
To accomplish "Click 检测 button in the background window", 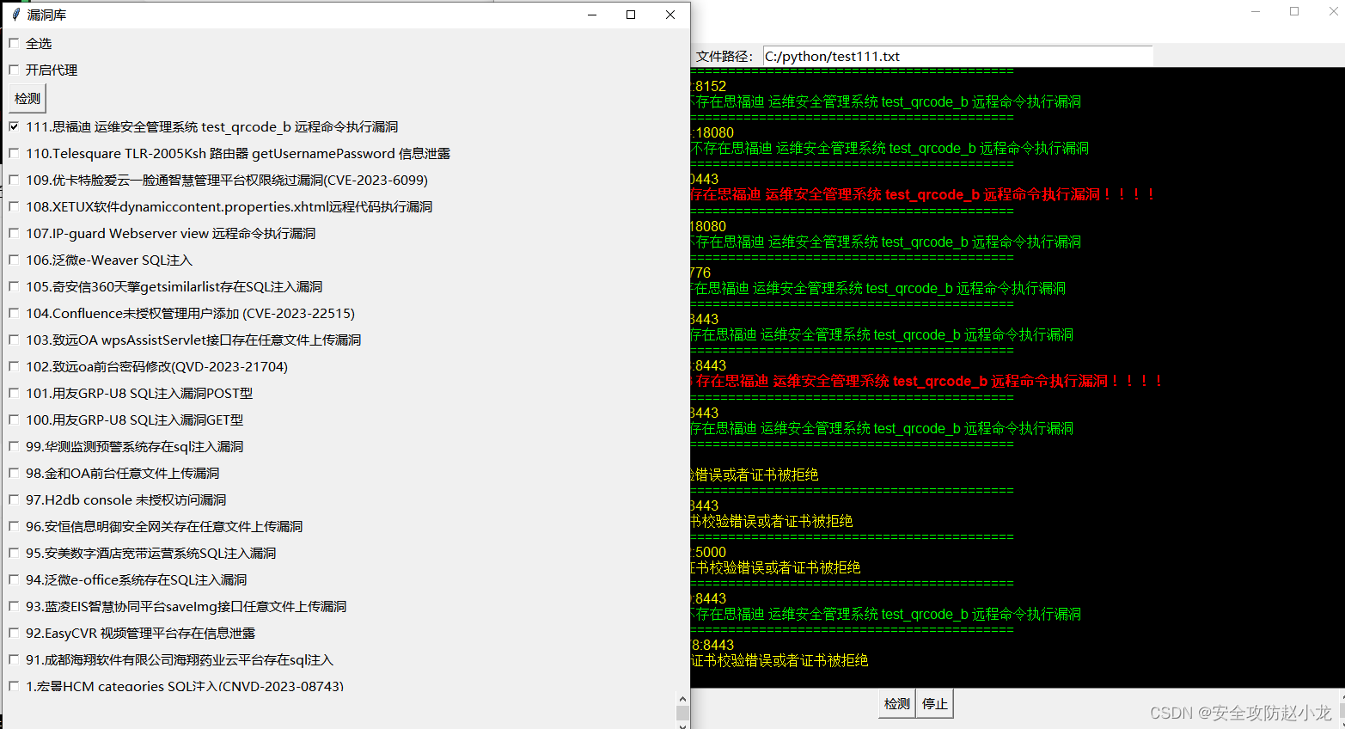I will [896, 703].
